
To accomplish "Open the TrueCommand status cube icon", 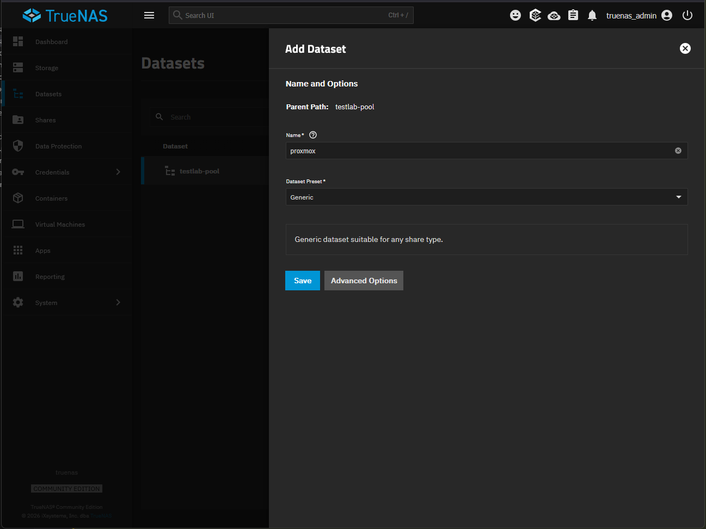I will [535, 15].
